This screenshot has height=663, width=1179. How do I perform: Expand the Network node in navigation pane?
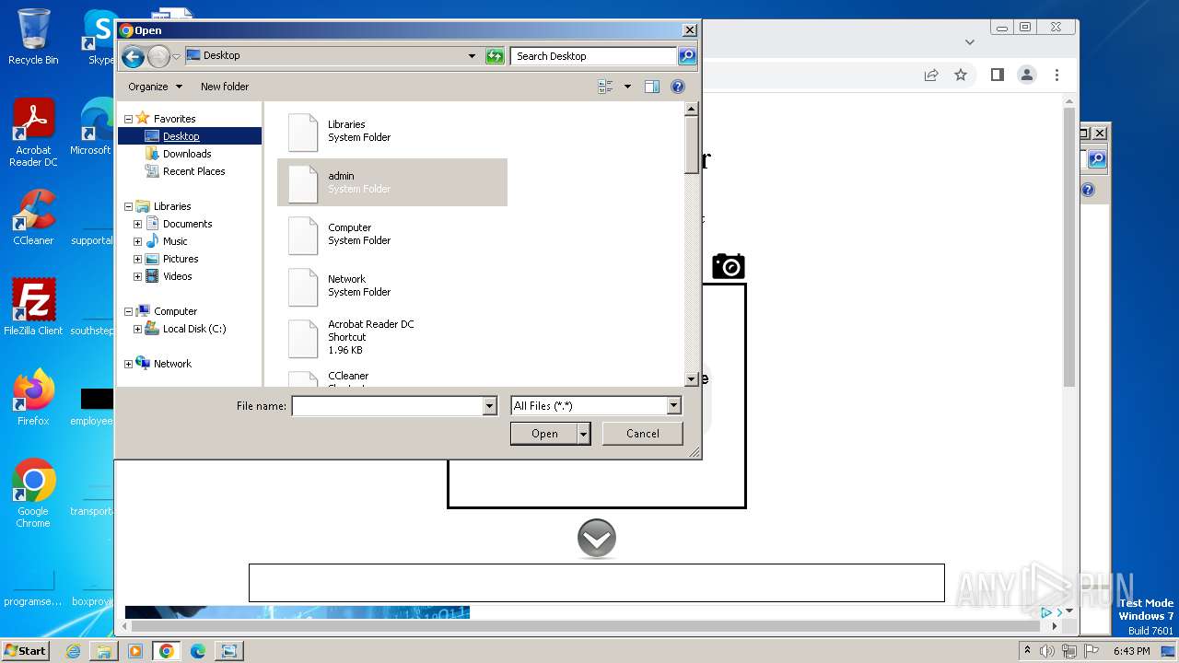click(x=128, y=364)
